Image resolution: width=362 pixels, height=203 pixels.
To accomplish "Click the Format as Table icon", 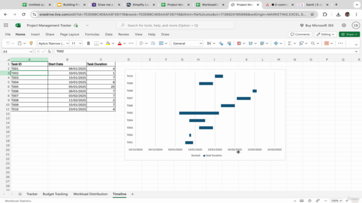I will 262,43.
